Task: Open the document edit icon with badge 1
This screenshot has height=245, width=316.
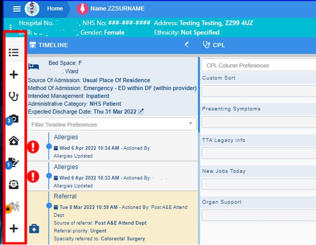Action: [13, 163]
